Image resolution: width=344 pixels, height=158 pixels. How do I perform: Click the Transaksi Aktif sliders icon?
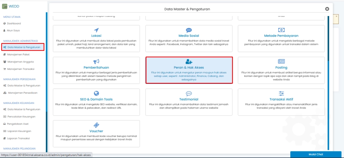click(281, 94)
